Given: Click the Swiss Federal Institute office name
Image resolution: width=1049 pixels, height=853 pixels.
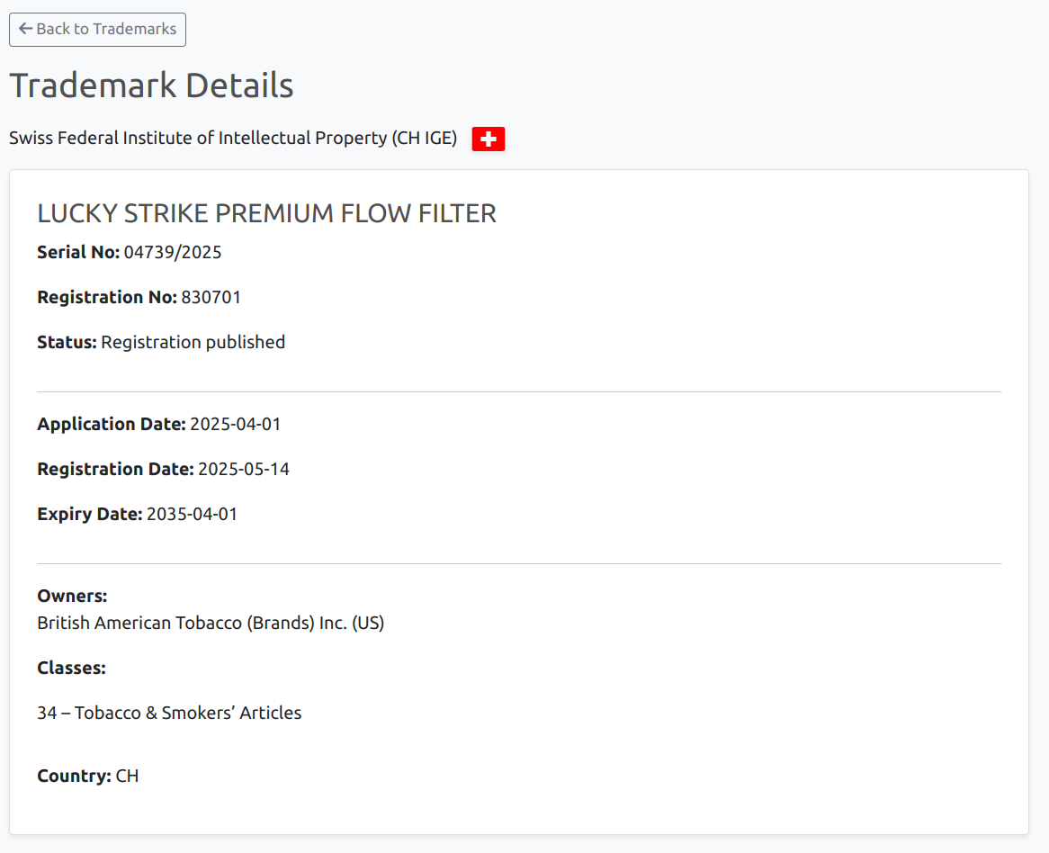Looking at the screenshot, I should [x=233, y=139].
